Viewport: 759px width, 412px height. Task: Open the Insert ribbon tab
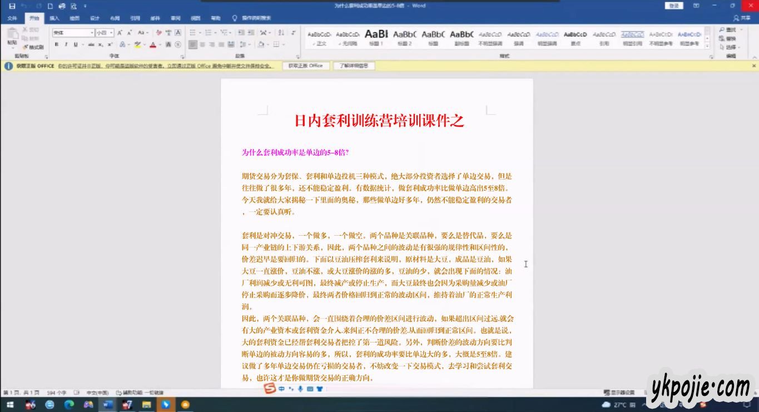tap(54, 18)
